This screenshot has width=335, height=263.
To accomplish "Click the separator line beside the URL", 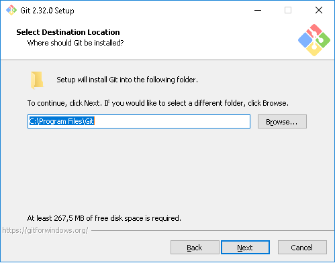I will click(213, 230).
